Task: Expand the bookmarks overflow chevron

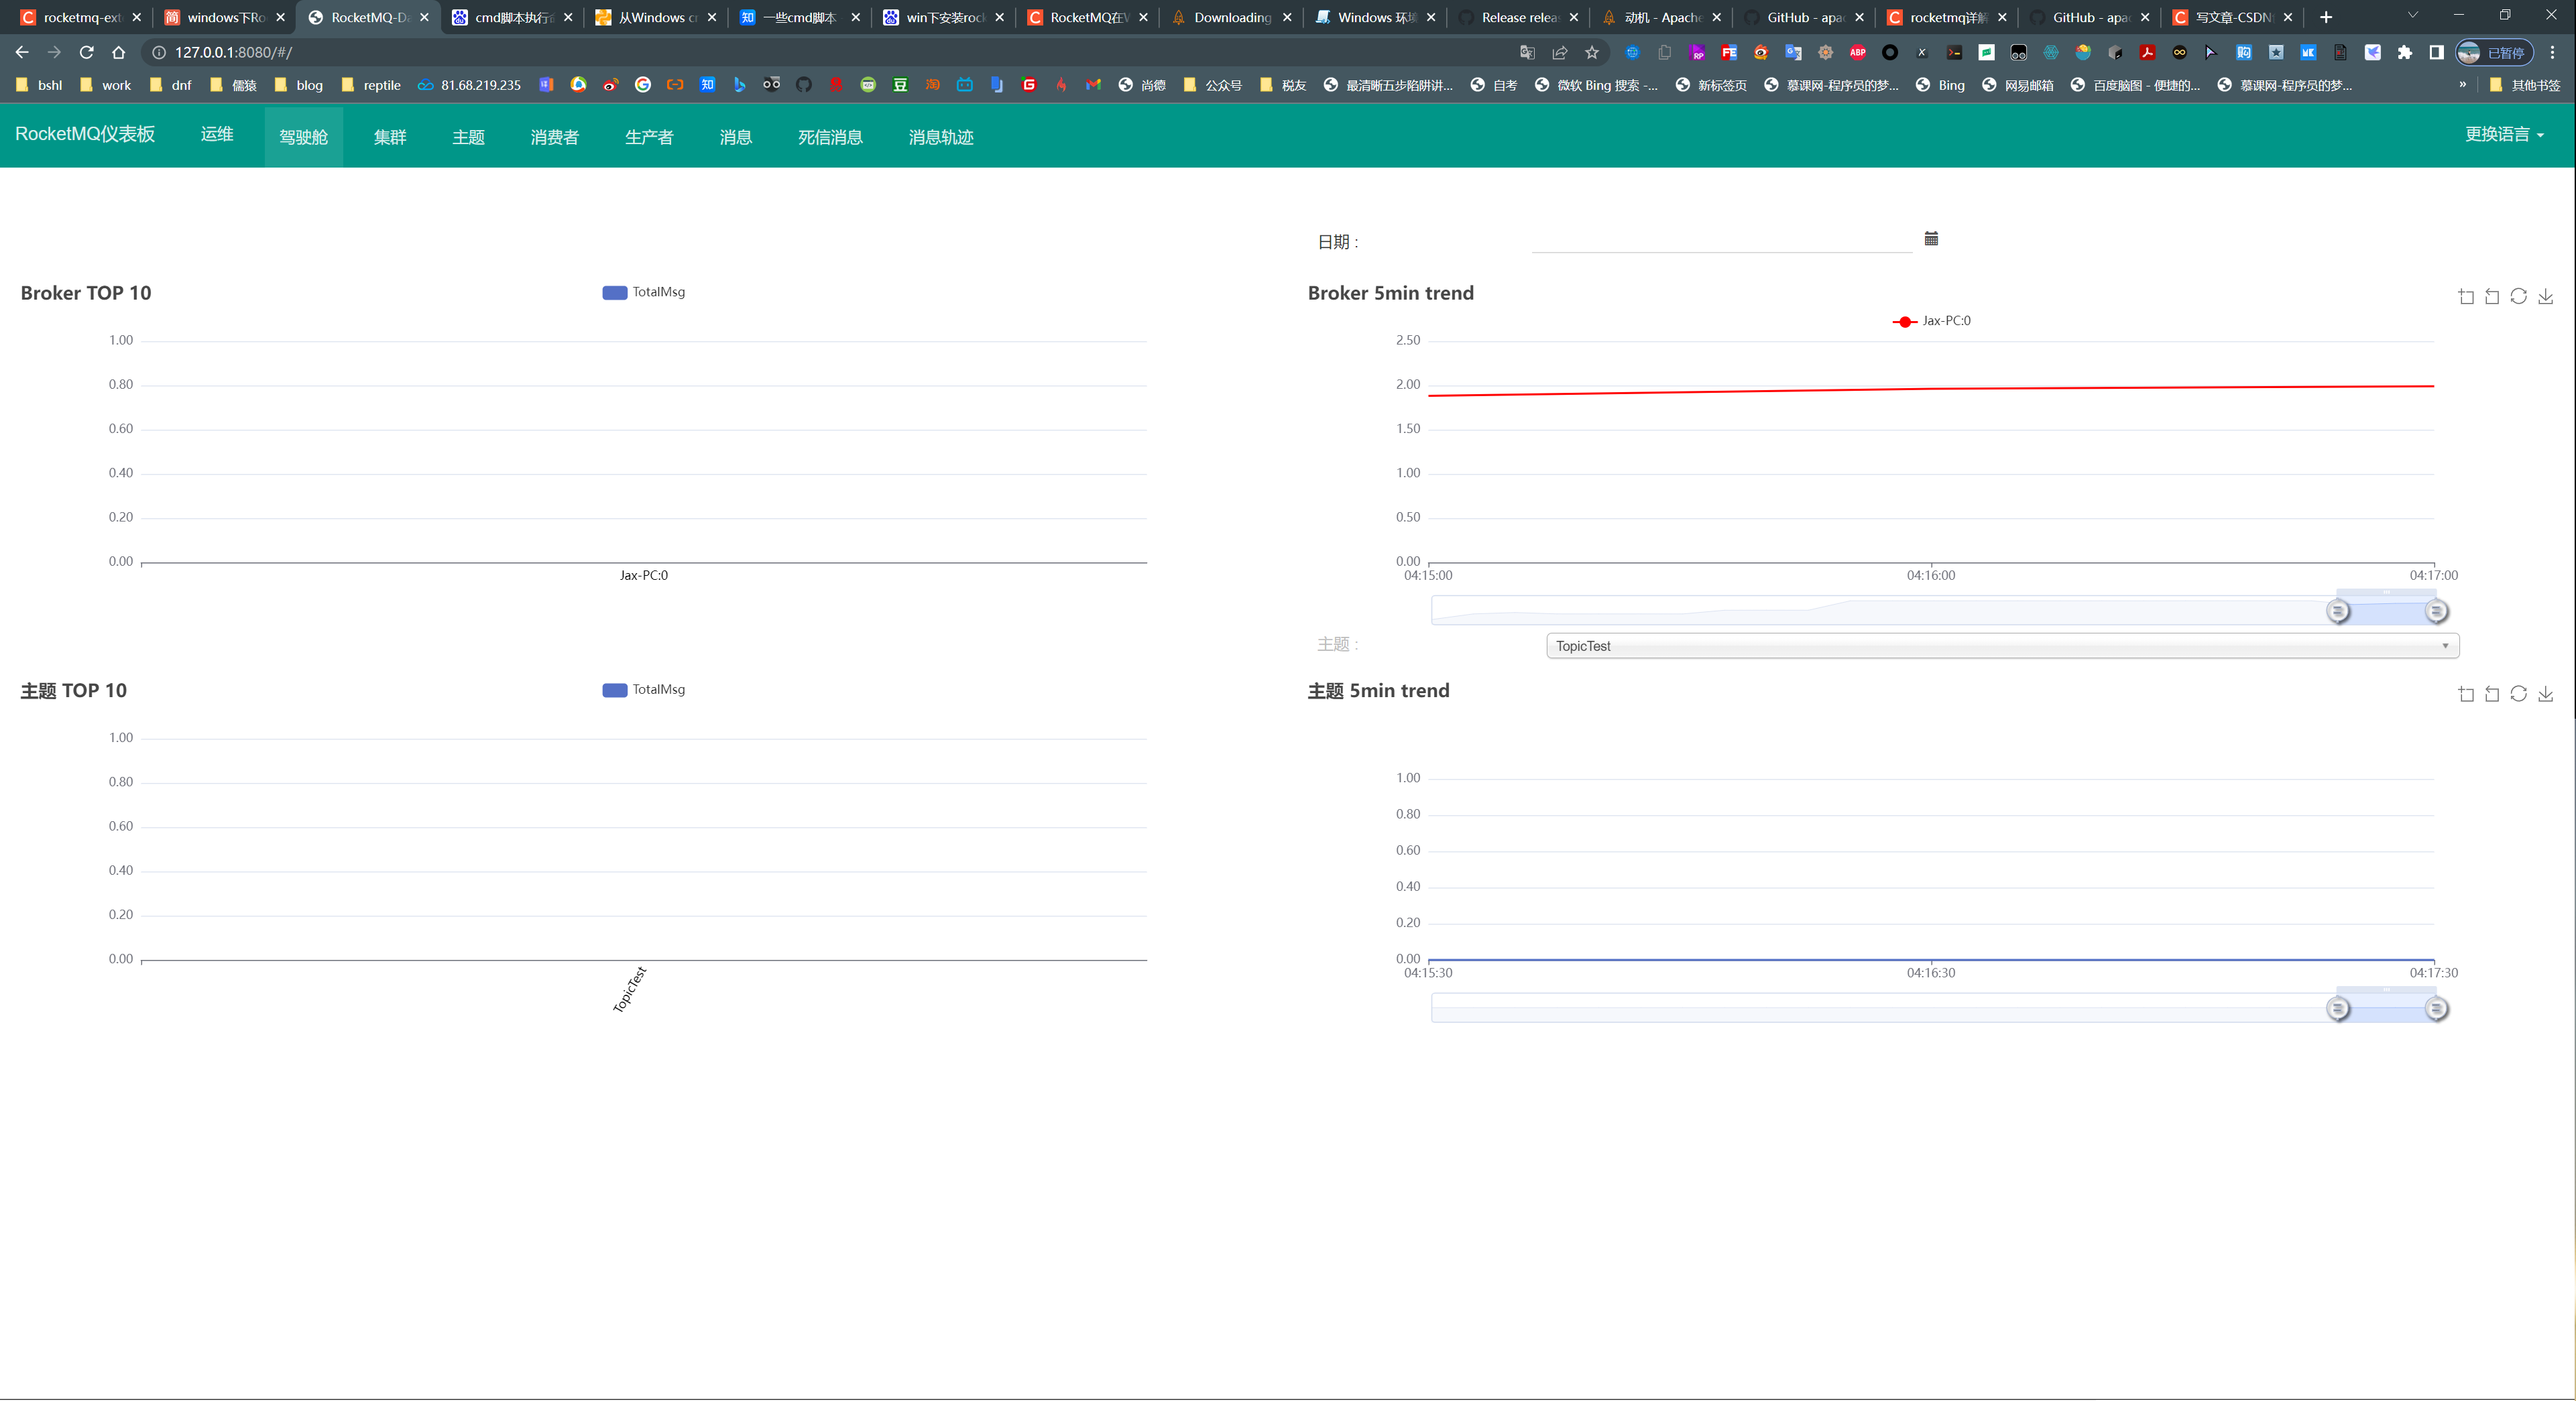Action: coord(2464,85)
